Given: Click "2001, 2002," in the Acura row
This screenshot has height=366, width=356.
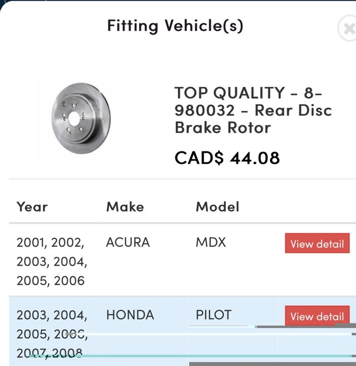Looking at the screenshot, I should [x=51, y=242].
